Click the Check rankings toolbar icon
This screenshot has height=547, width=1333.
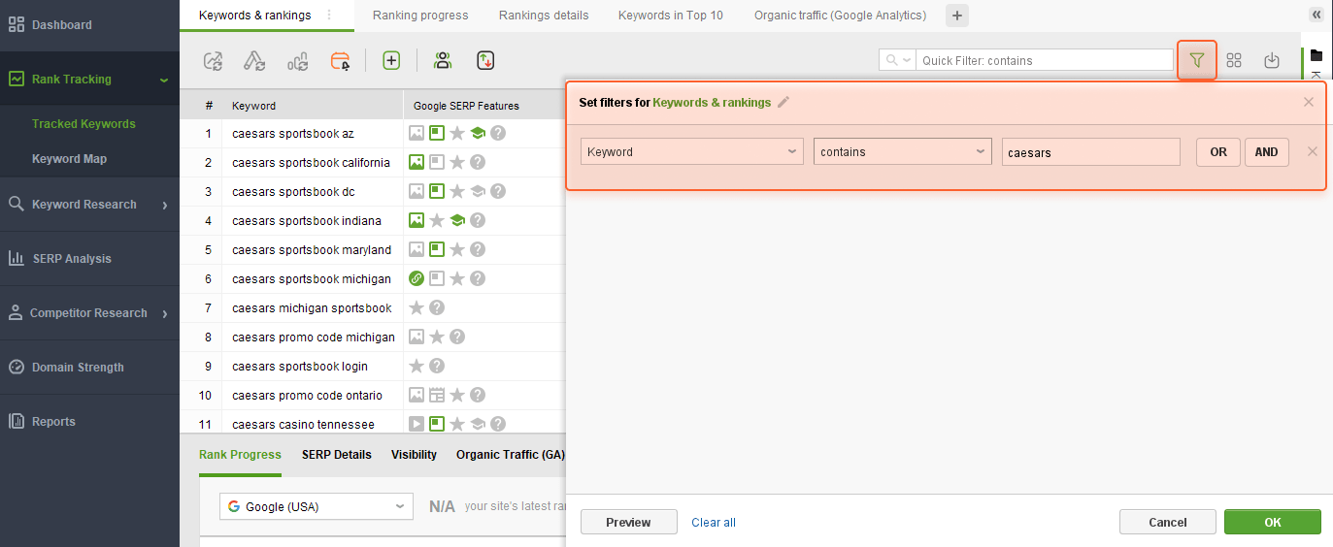point(214,61)
